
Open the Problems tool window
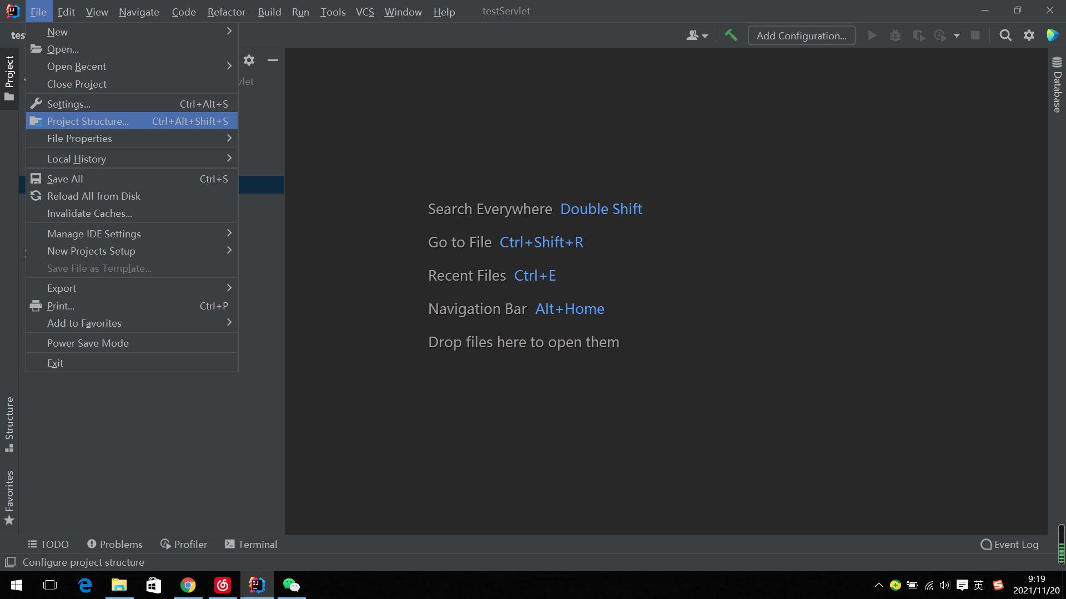pyautogui.click(x=115, y=544)
